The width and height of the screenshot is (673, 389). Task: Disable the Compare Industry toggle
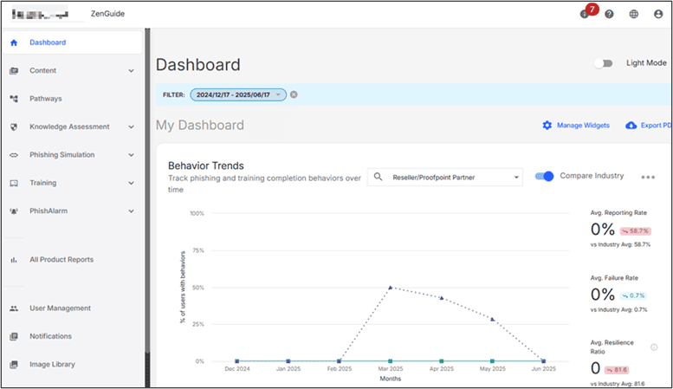click(544, 176)
